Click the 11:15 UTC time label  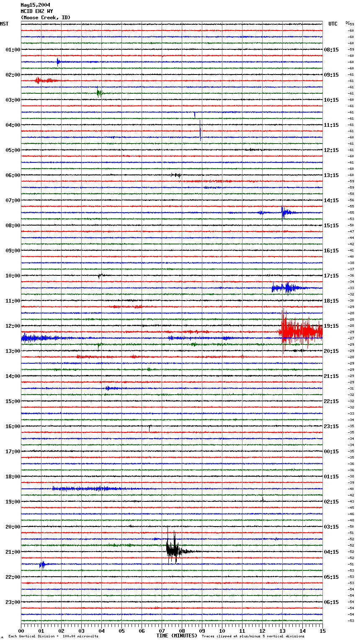pos(331,125)
